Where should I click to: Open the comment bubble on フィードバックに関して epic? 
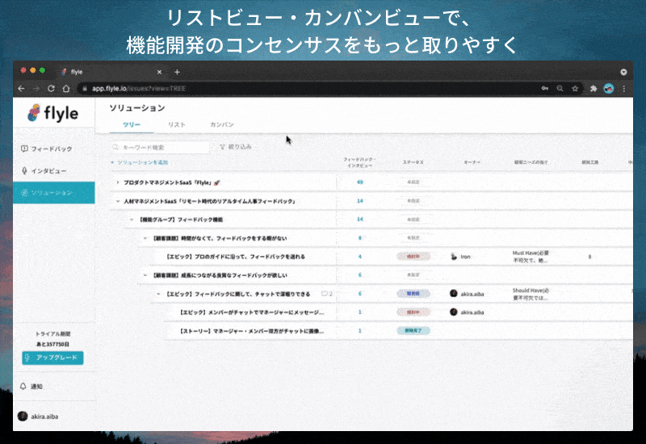coord(325,294)
